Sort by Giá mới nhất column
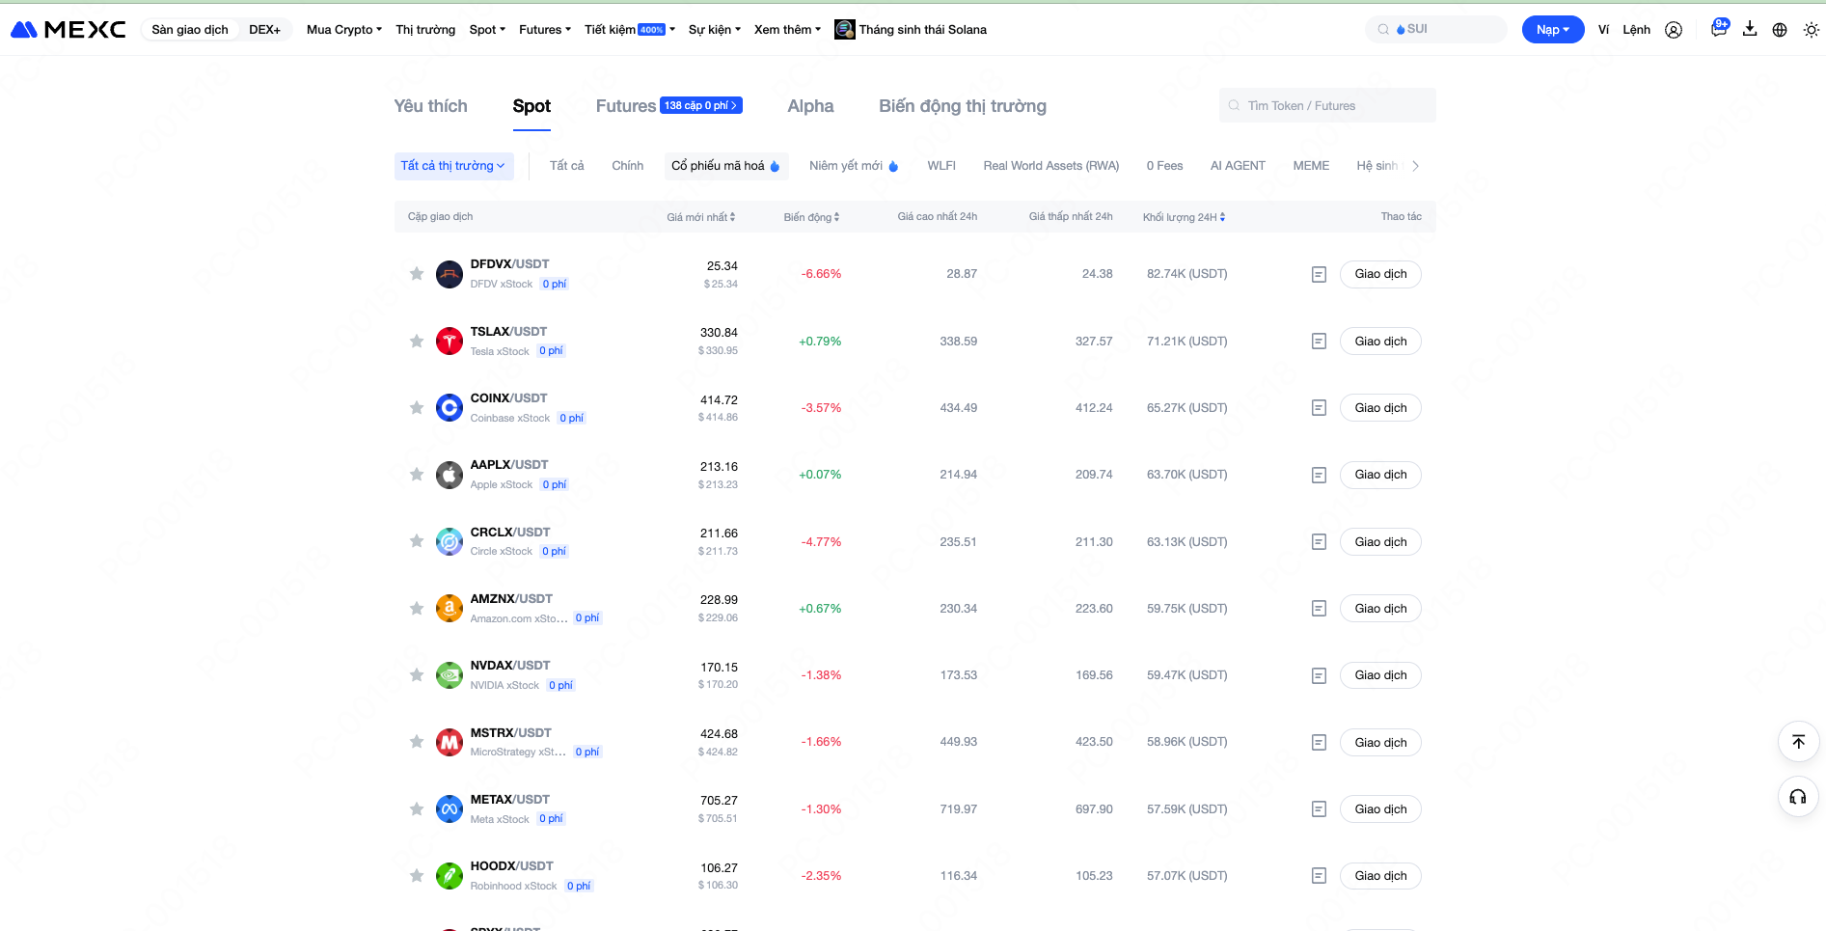Image resolution: width=1826 pixels, height=931 pixels. (x=701, y=217)
